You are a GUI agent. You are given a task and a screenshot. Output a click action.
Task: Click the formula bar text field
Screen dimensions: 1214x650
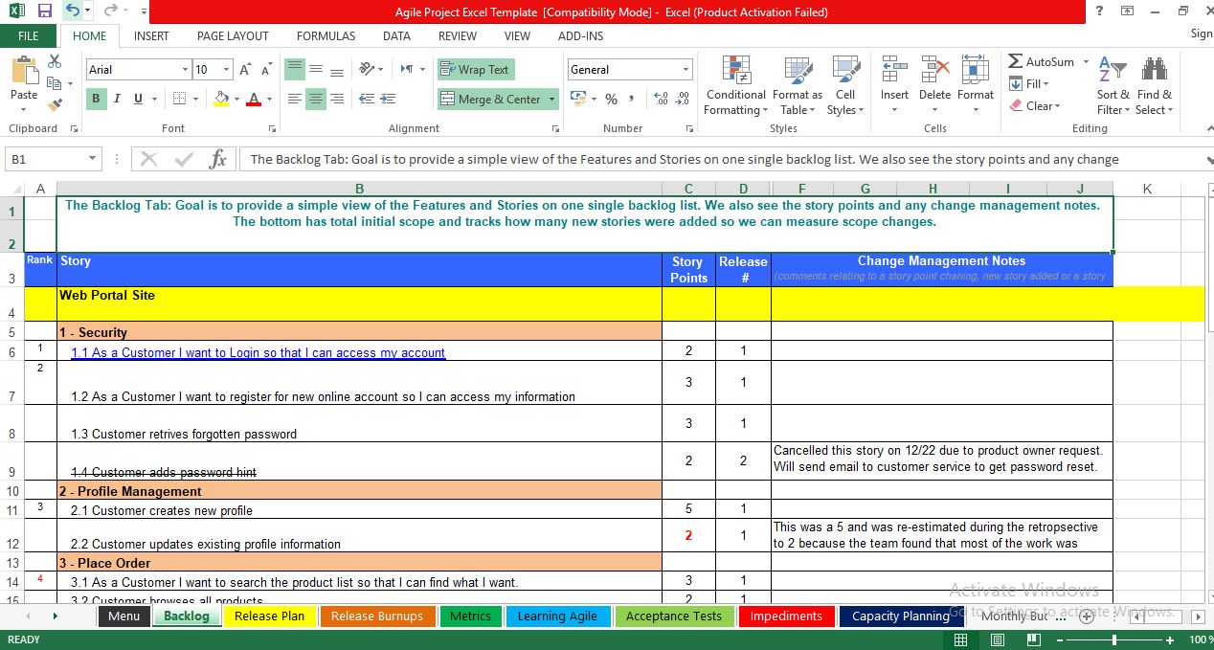(723, 159)
